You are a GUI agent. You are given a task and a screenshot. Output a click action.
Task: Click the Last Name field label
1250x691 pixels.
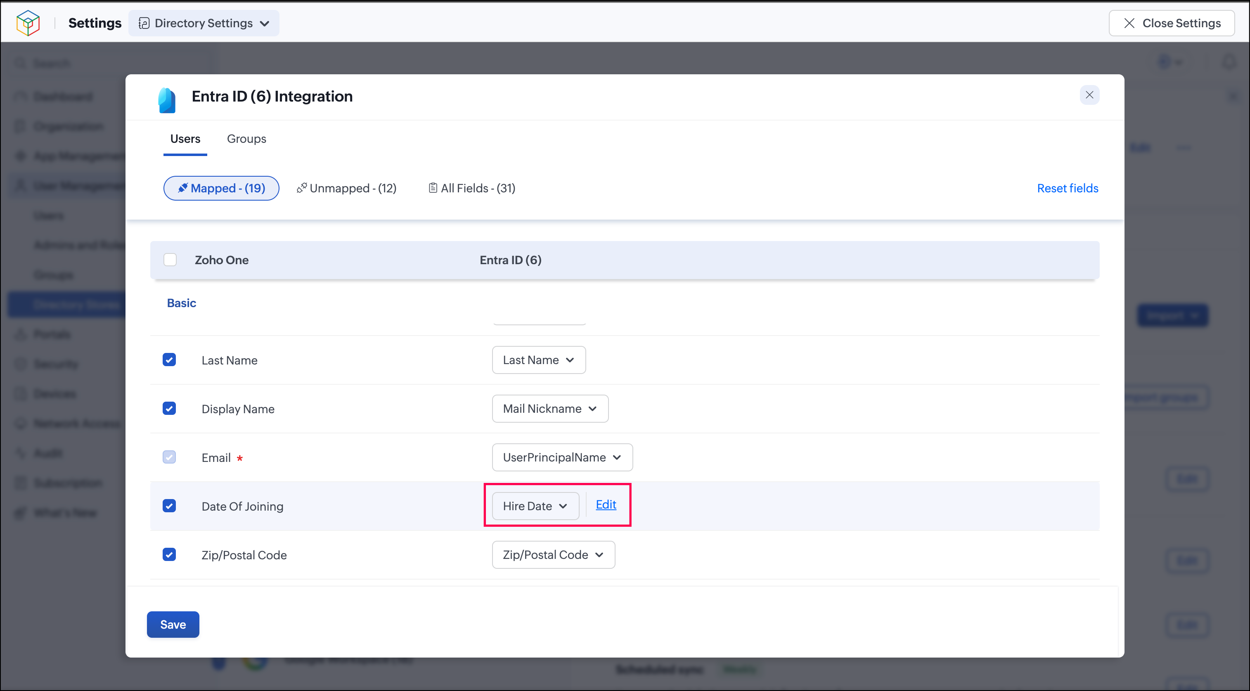click(x=230, y=360)
